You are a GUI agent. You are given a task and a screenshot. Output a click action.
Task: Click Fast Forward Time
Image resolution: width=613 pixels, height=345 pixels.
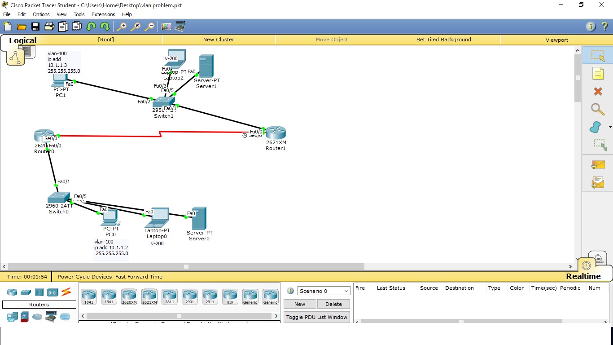(x=139, y=277)
